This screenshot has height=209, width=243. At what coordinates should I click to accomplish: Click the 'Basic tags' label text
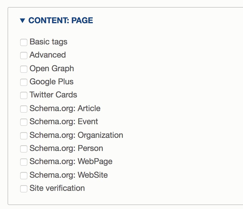pyautogui.click(x=48, y=42)
